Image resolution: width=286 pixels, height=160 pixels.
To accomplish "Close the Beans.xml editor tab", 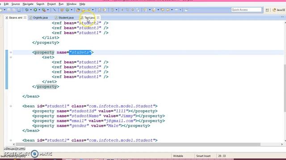I will click(25, 18).
